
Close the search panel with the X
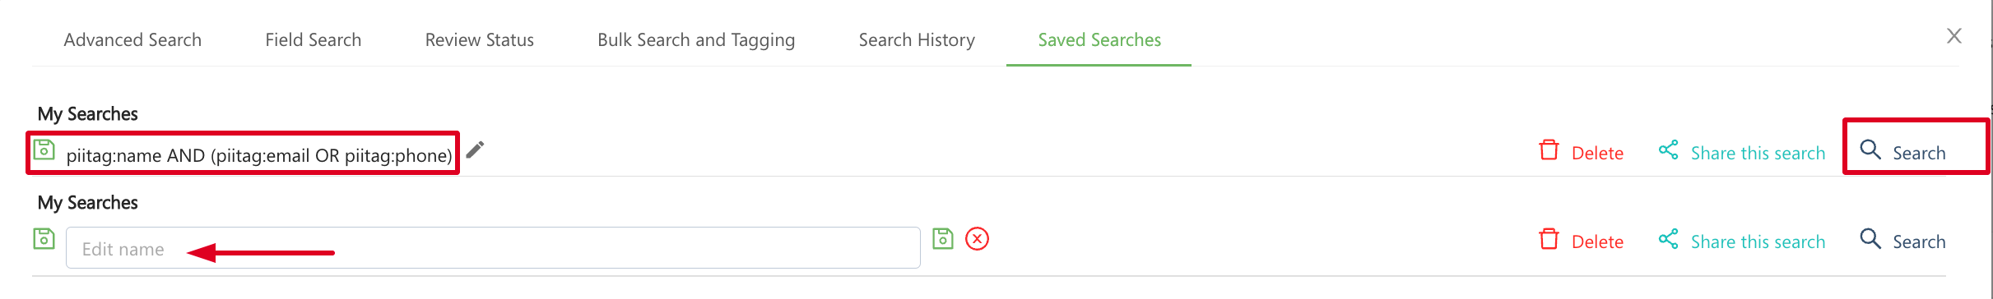[1954, 36]
